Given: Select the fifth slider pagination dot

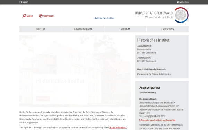Looking at the screenshot, I should coord(124,101).
